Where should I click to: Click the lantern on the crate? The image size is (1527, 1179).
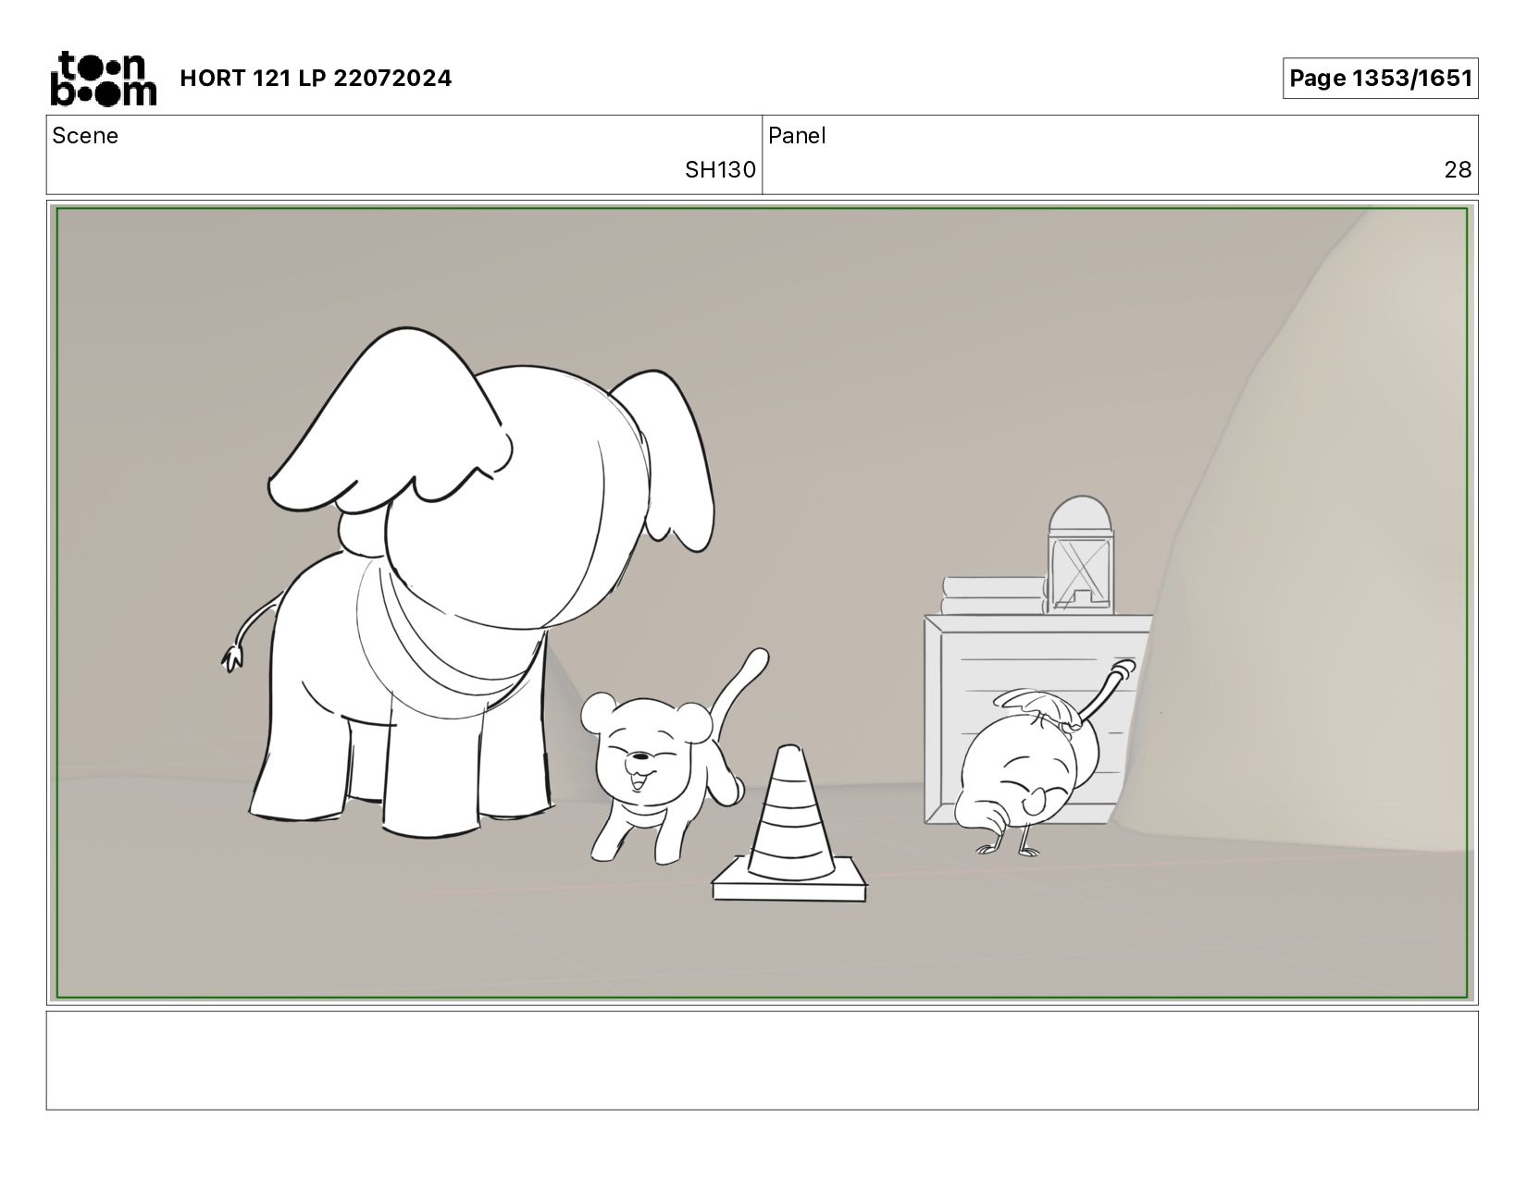[1080, 555]
